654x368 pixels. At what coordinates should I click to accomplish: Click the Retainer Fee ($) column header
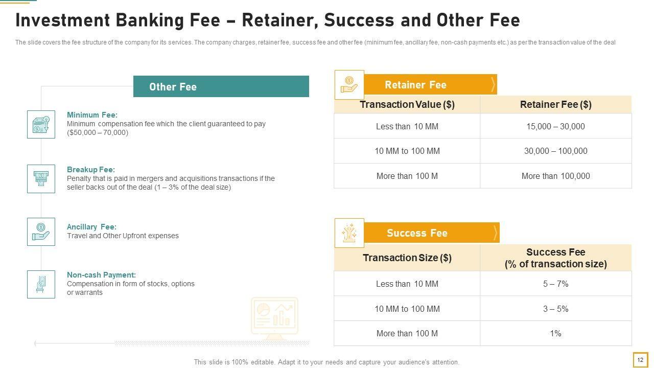(x=555, y=105)
